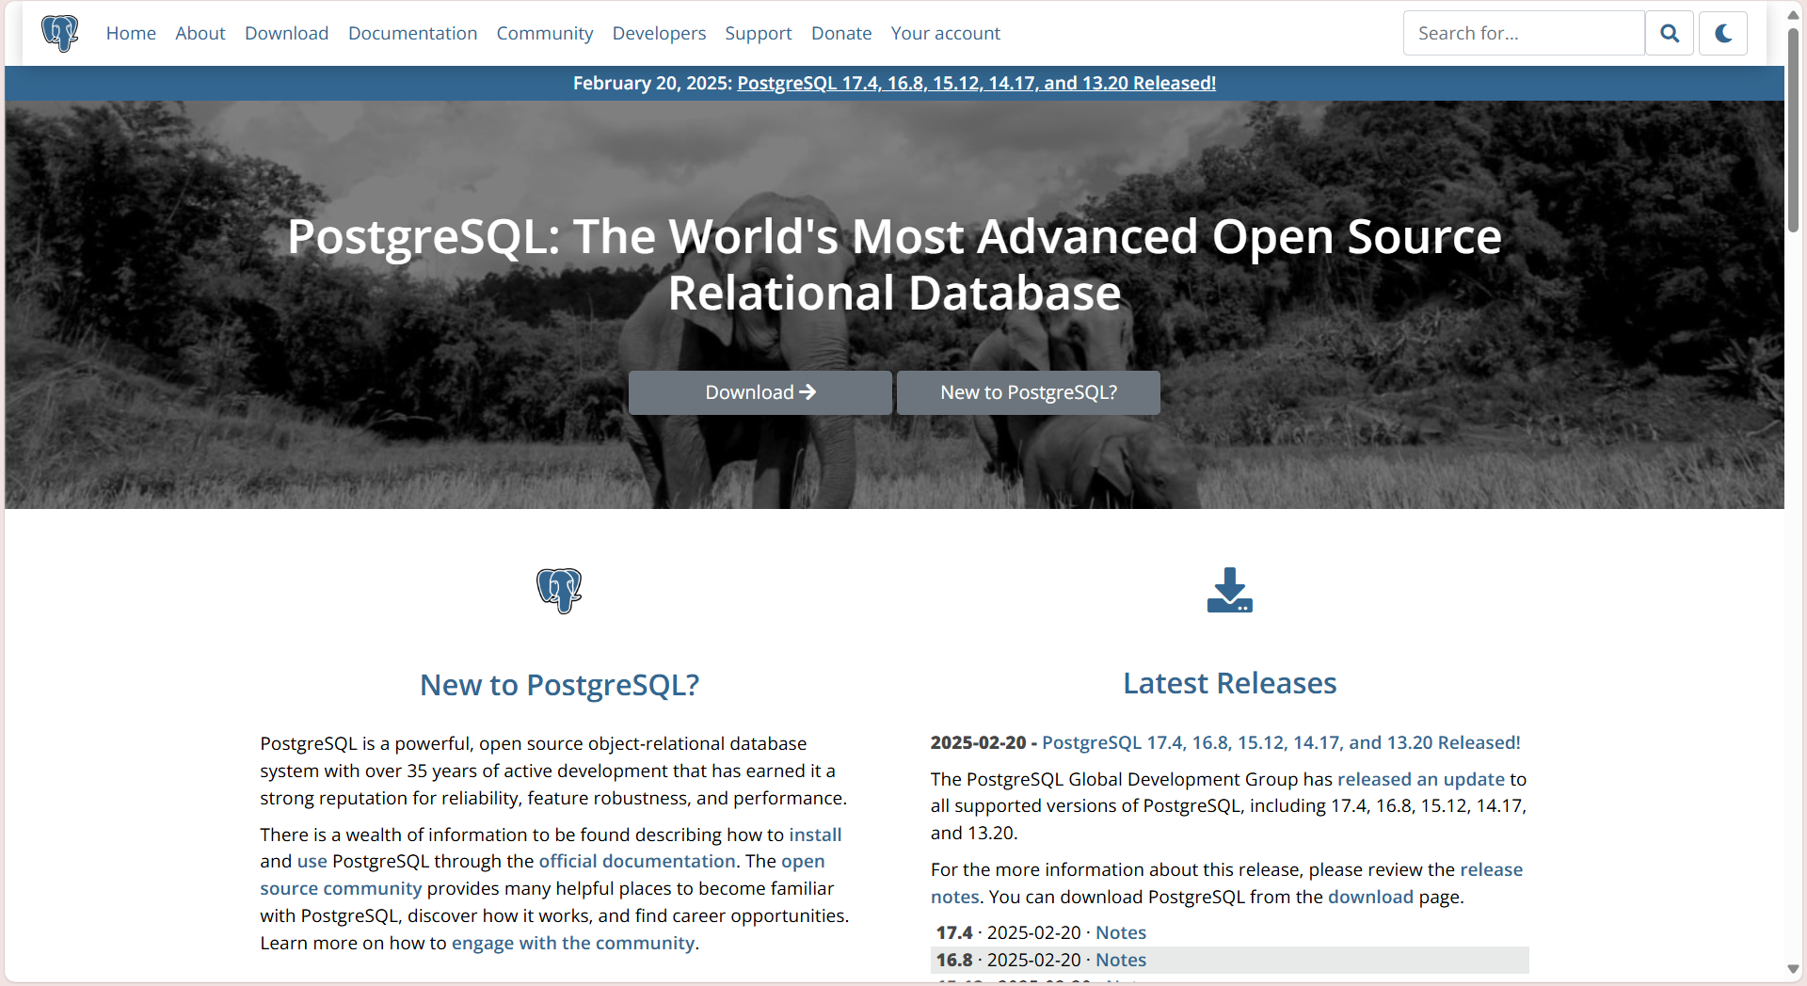This screenshot has width=1807, height=986.
Task: Click the scrollbar down arrow
Action: coord(1793,969)
